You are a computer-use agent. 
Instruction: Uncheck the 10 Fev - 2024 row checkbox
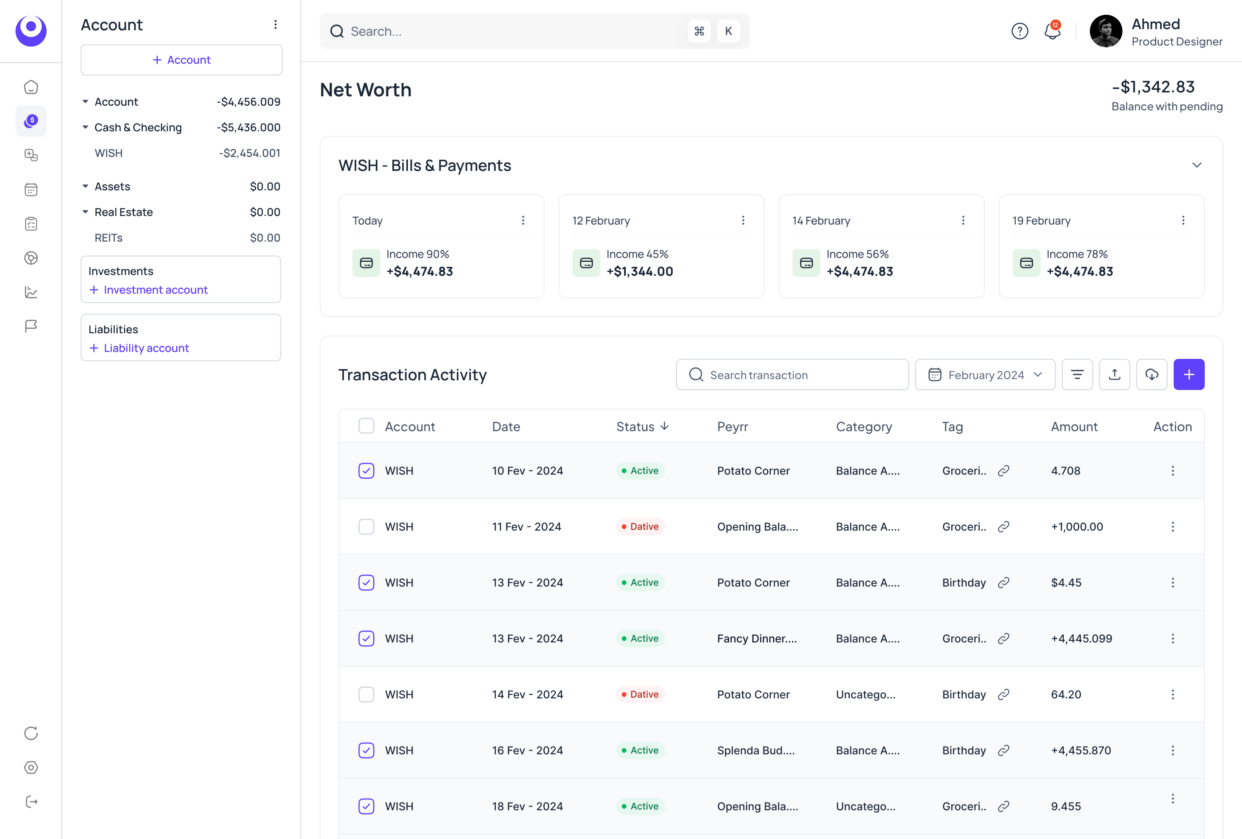coord(366,470)
